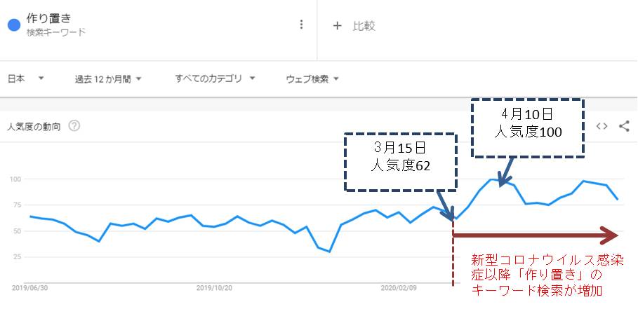This screenshot has width=638, height=309.
Task: Click the plus icon to add comparison
Action: point(338,26)
